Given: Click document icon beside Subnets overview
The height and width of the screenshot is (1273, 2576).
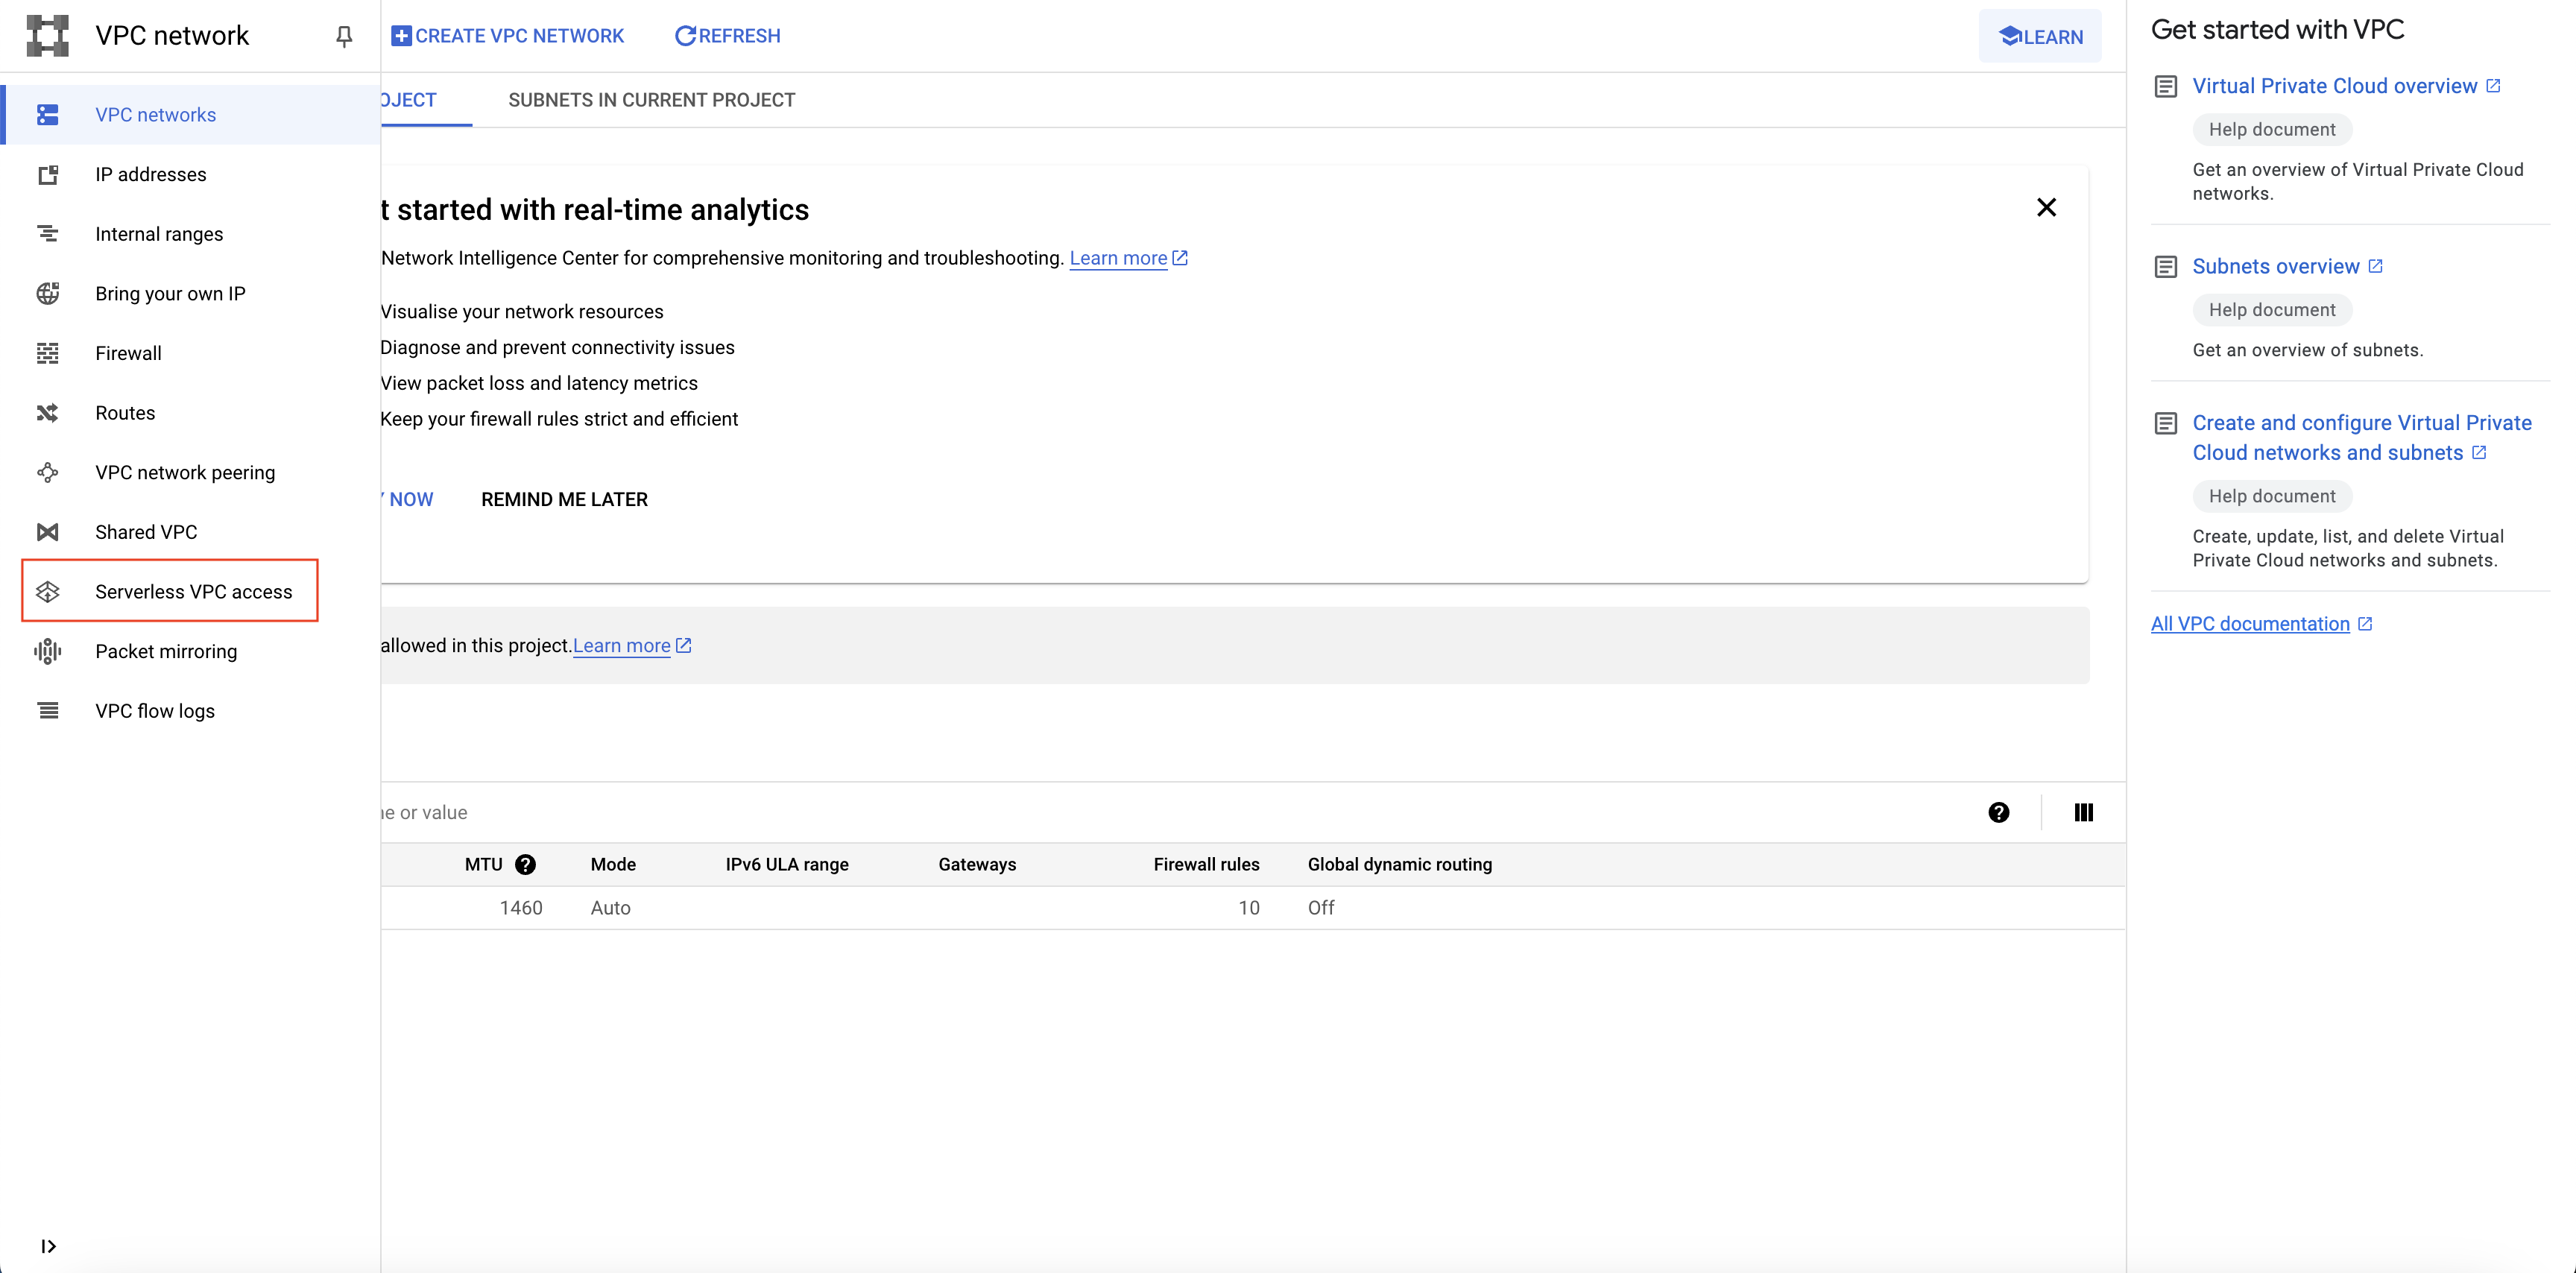Looking at the screenshot, I should tap(2165, 267).
